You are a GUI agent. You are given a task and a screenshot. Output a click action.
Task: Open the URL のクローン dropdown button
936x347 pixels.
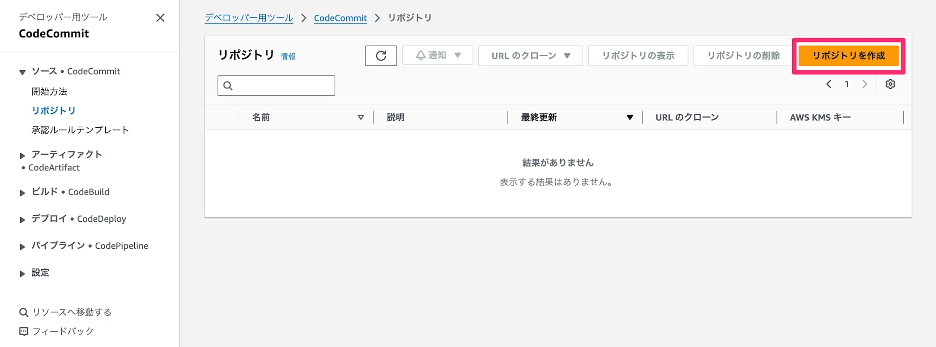pyautogui.click(x=530, y=56)
